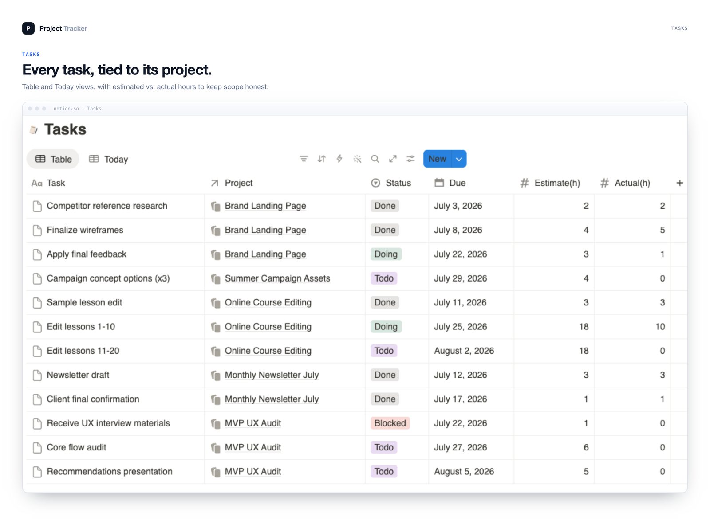Screen dimensions: 710x532
Task: Open Online Course Editing link for Edit lessons 11-20
Action: coord(268,351)
